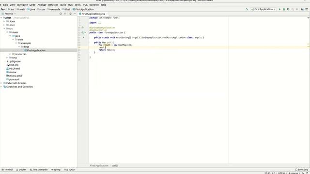Open the View menu
The height and width of the screenshot is (174, 310).
pos(12,5)
